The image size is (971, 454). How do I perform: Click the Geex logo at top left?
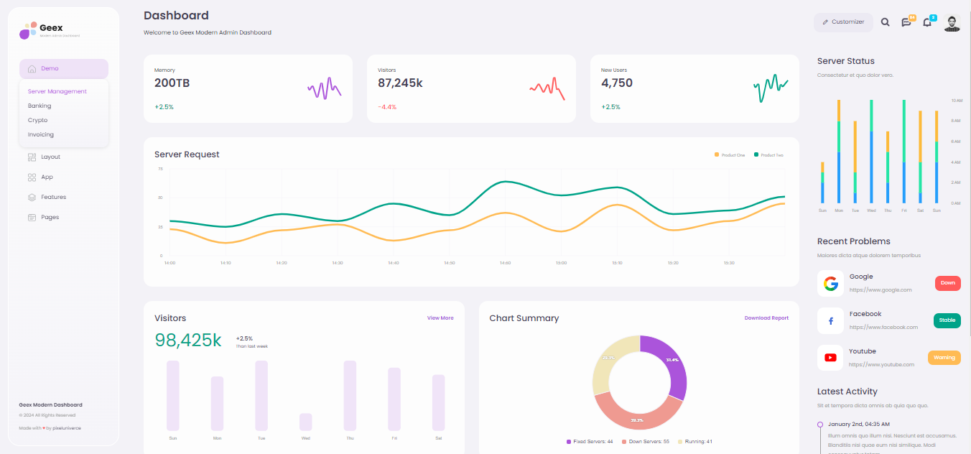43,29
